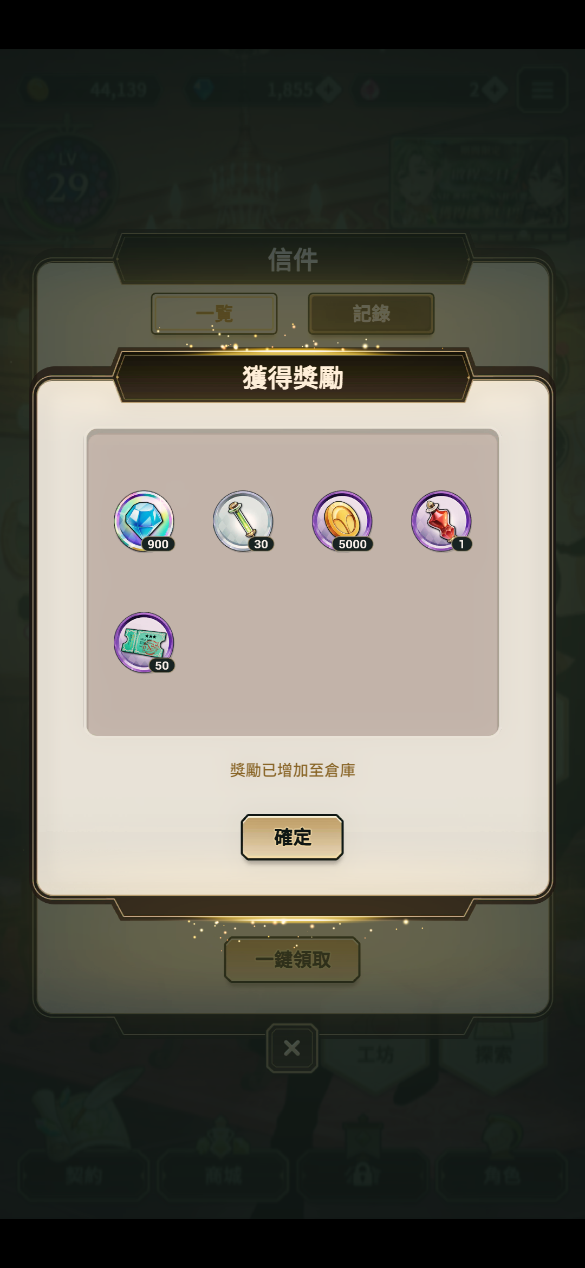585x1268 pixels.
Task: Tap the red potion reward icon
Action: point(441,521)
